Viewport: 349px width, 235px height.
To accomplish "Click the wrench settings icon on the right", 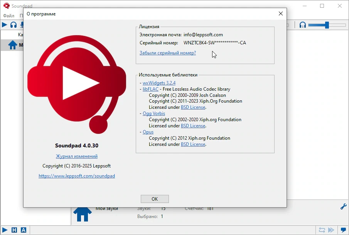I will click(x=344, y=206).
